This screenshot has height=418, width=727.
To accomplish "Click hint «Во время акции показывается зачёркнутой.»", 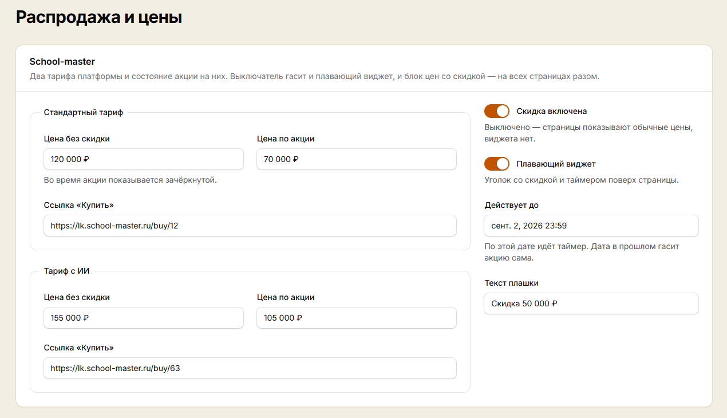I will tap(131, 180).
